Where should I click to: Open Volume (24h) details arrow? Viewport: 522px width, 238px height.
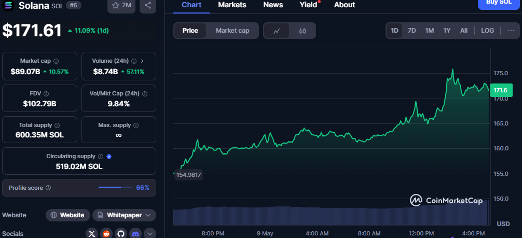tap(142, 61)
